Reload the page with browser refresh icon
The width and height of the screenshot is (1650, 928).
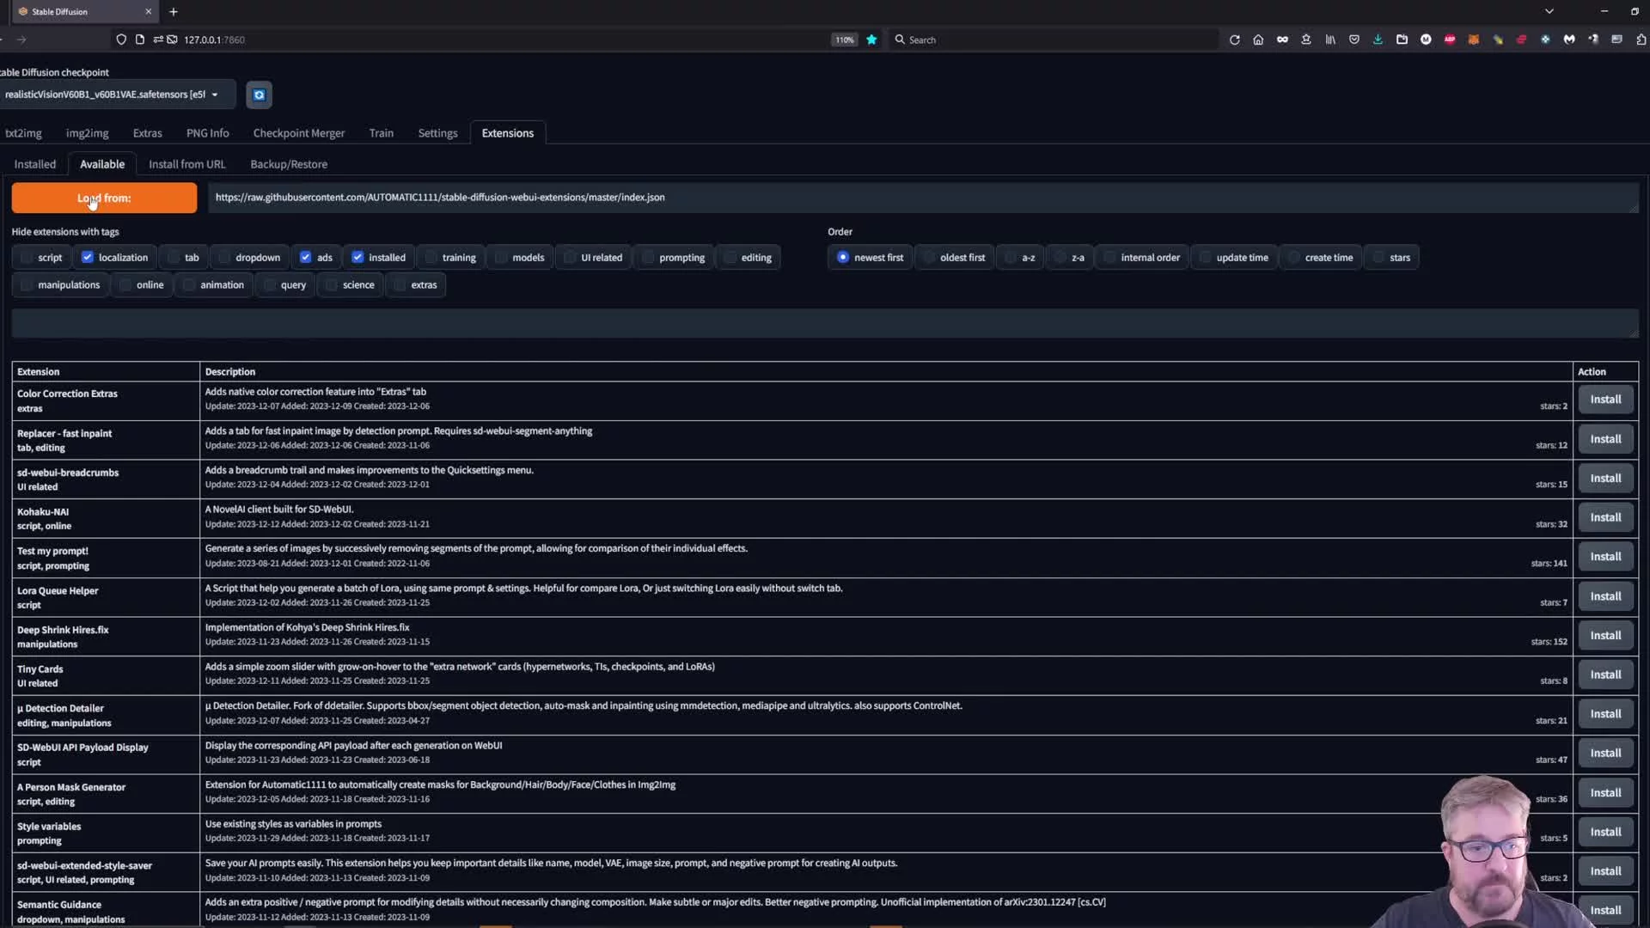pyautogui.click(x=1234, y=40)
